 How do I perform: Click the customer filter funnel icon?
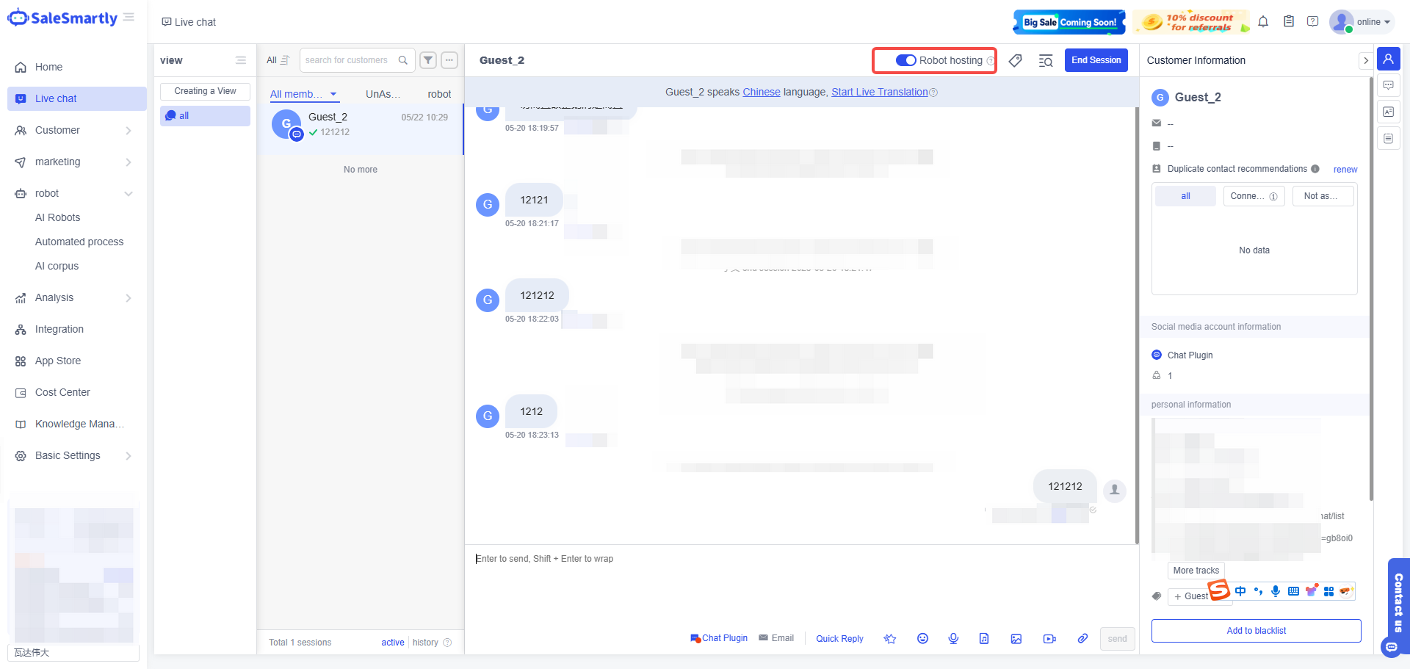tap(428, 60)
